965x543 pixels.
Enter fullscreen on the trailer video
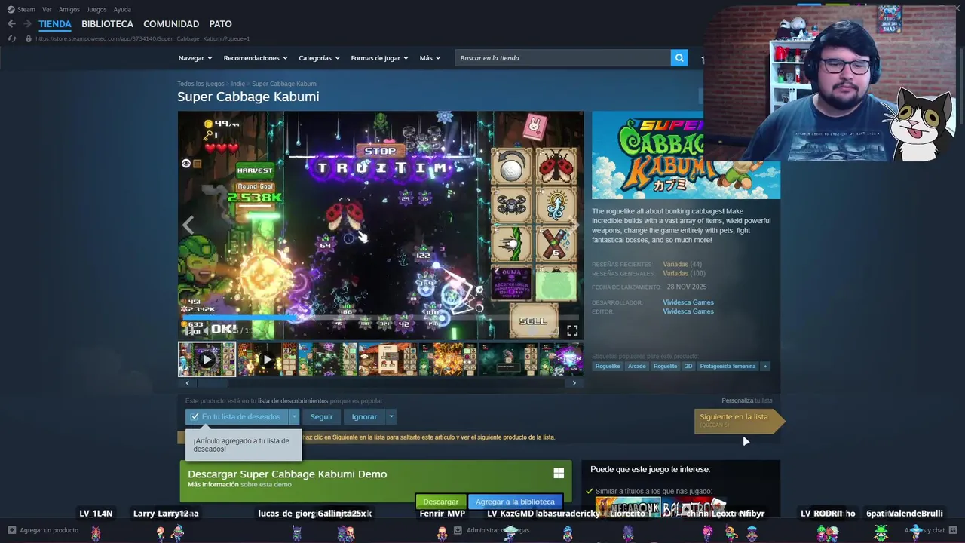(x=572, y=330)
